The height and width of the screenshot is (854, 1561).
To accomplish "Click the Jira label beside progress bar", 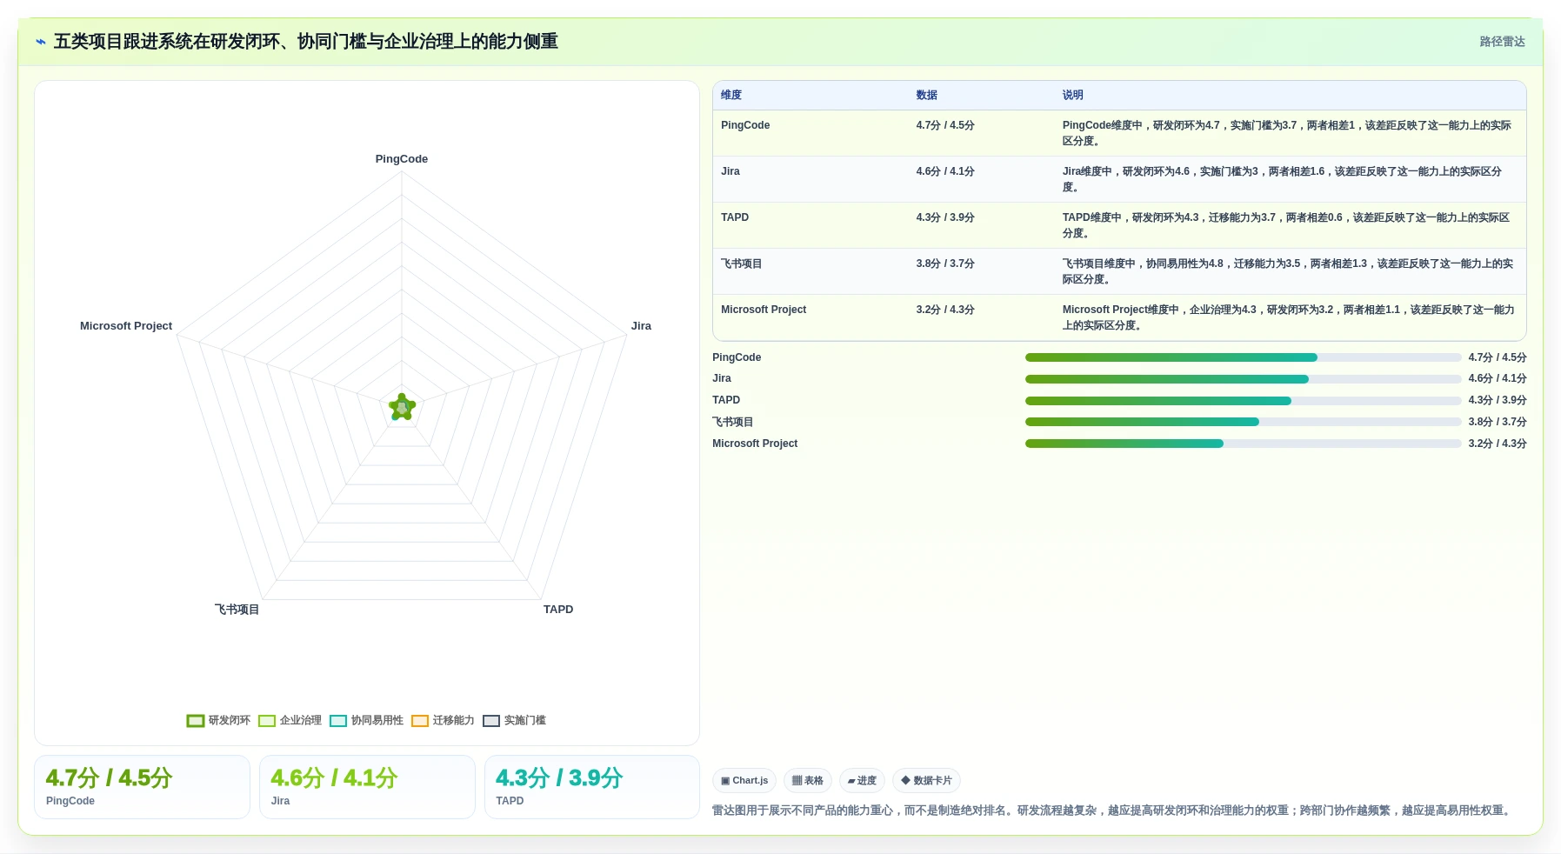I will (722, 379).
